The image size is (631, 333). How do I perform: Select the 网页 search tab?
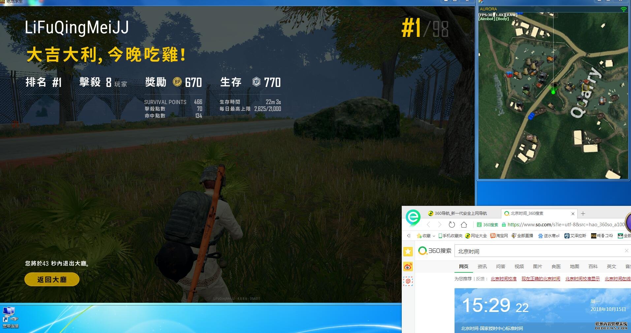point(463,266)
